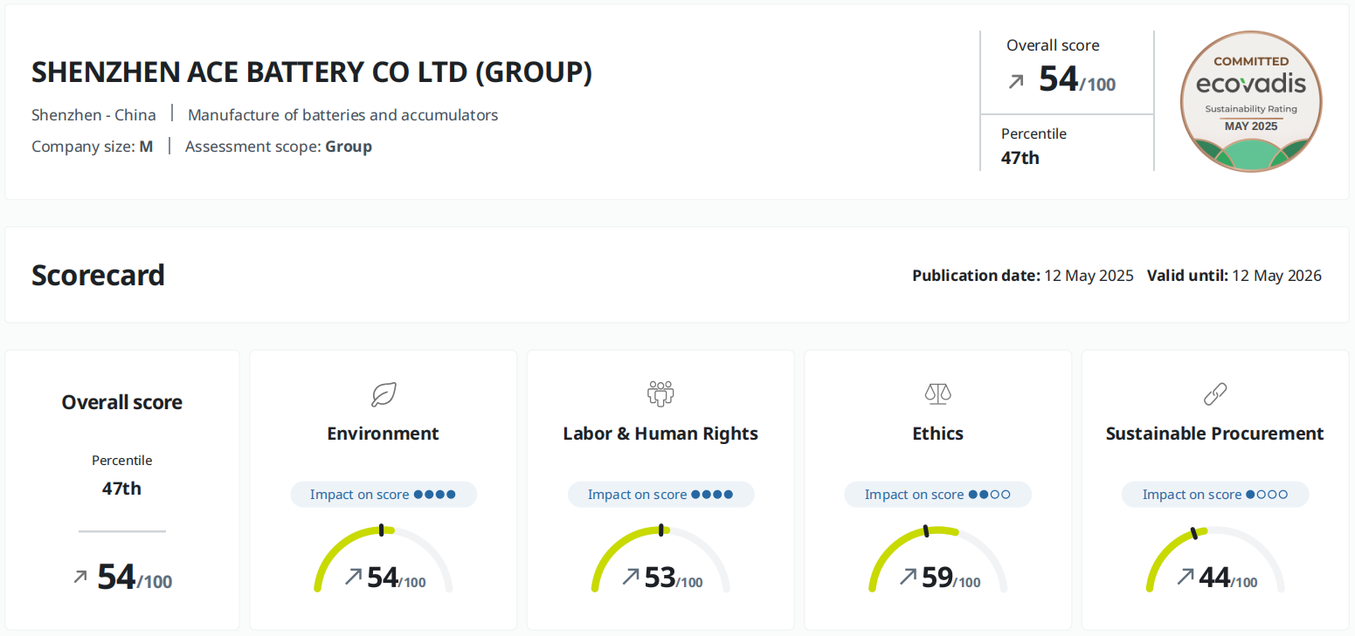Click the header 54/100 score value
This screenshot has width=1355, height=636.
1077,79
